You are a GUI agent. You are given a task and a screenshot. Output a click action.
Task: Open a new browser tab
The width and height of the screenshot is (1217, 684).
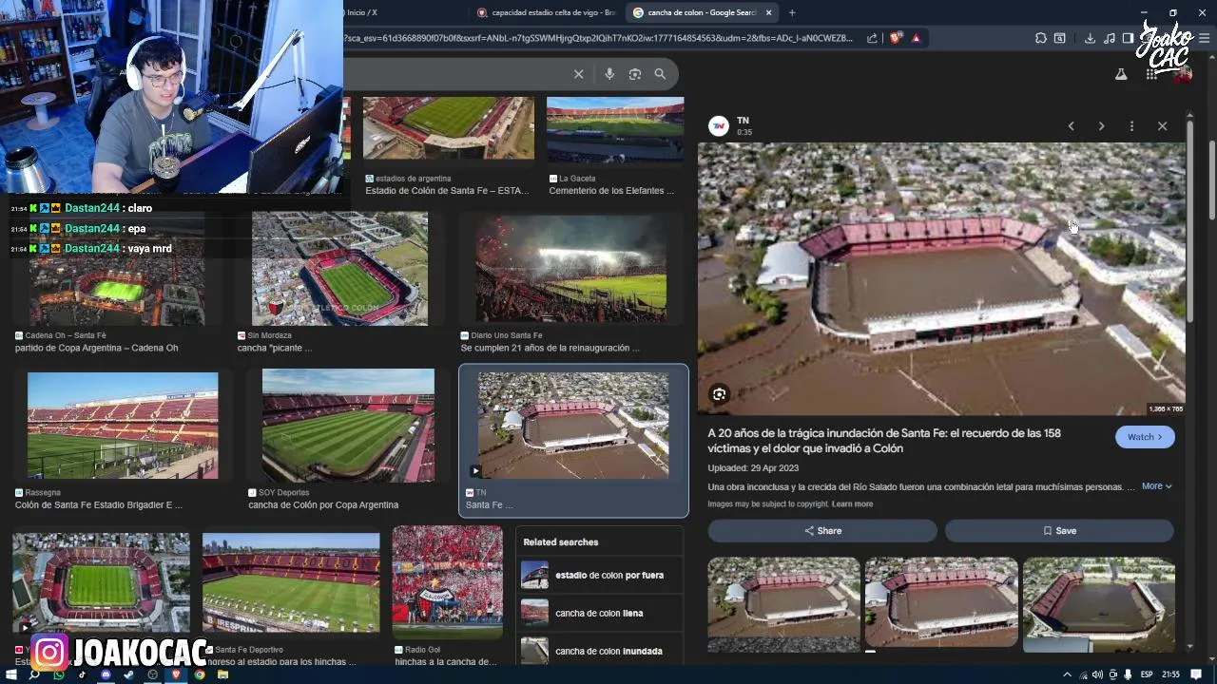[x=792, y=12]
